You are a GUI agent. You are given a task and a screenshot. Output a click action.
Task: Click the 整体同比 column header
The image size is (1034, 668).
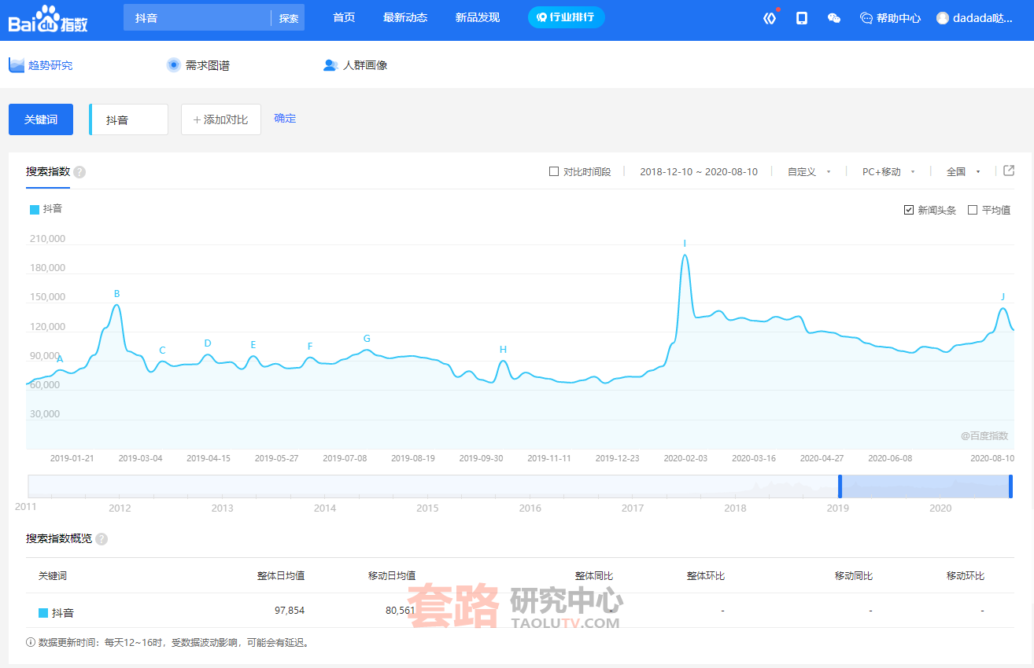click(x=594, y=576)
